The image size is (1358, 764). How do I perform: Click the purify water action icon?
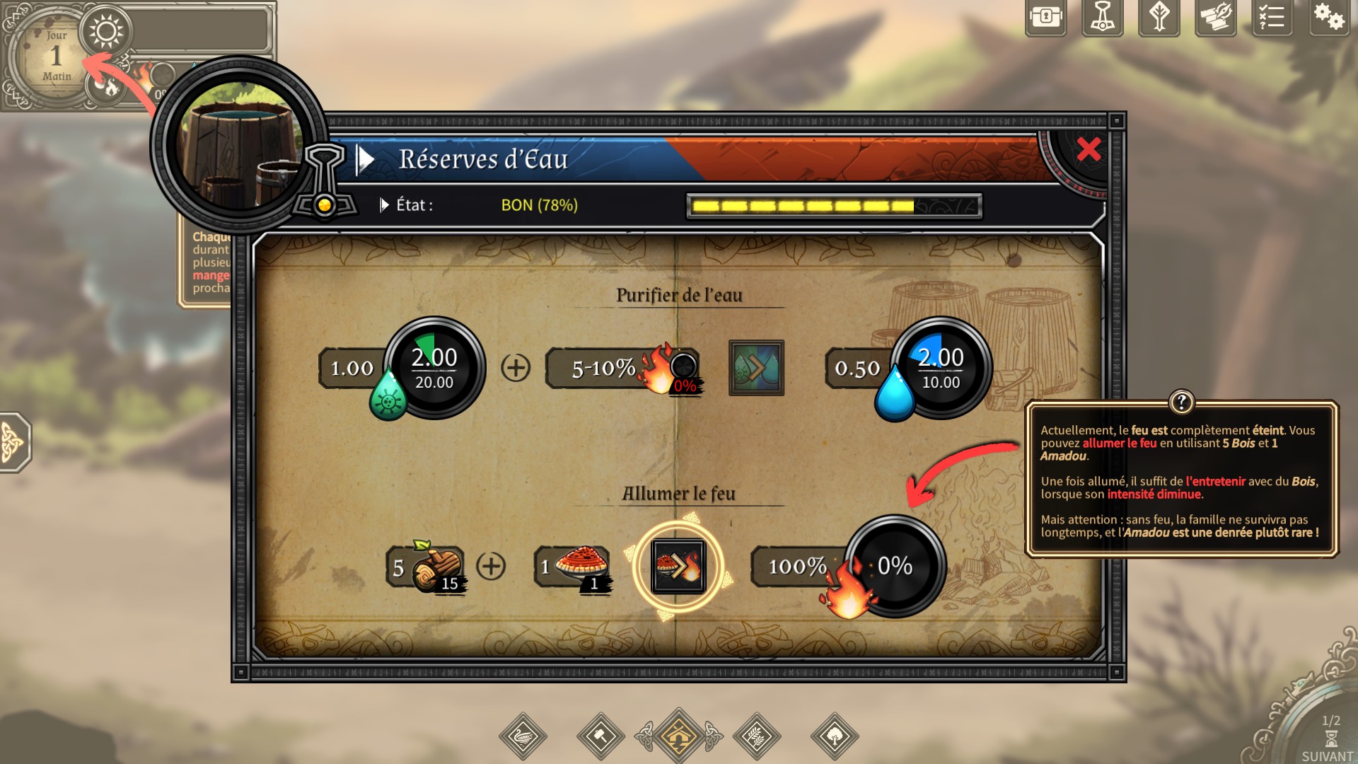click(x=756, y=368)
